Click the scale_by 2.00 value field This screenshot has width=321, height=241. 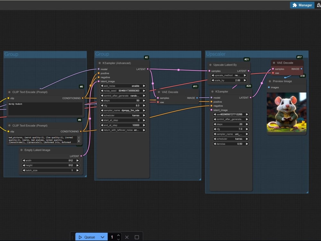[x=229, y=80]
